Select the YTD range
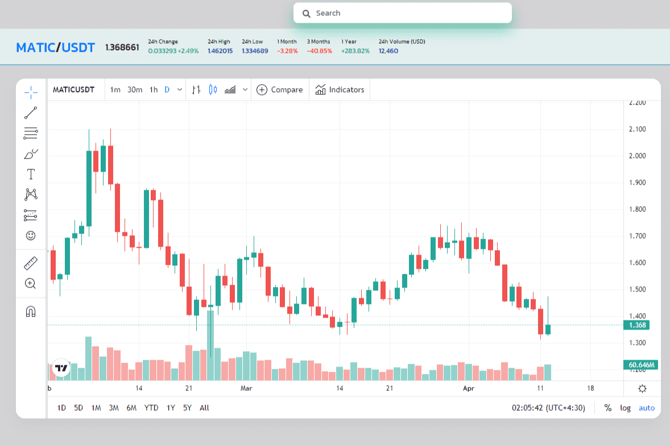The width and height of the screenshot is (670, 446). click(x=151, y=408)
